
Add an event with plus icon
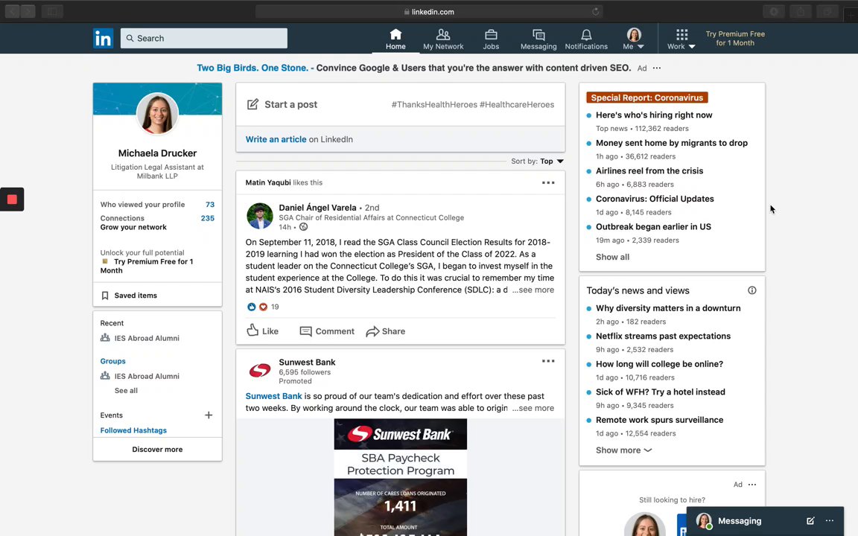coord(209,415)
